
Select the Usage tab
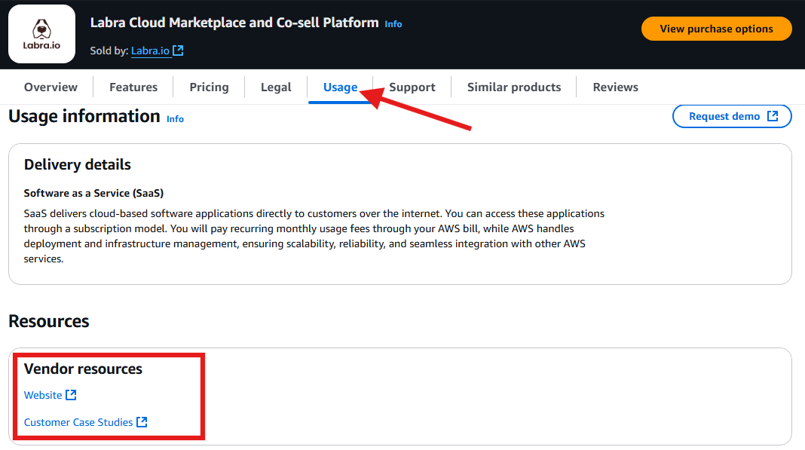341,87
